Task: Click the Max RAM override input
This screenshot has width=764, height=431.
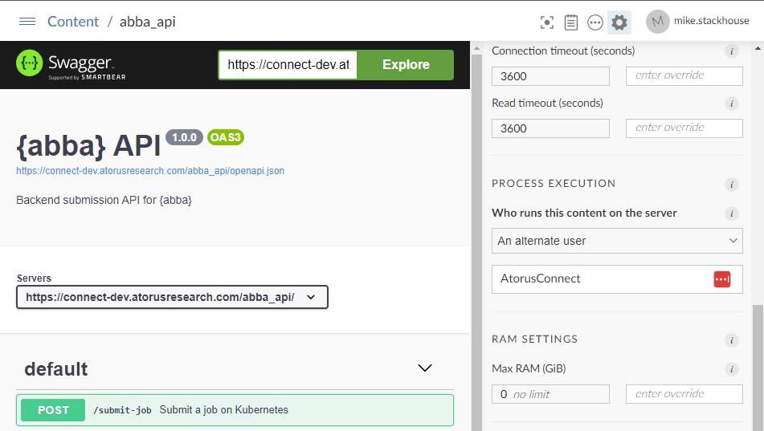Action: (684, 394)
